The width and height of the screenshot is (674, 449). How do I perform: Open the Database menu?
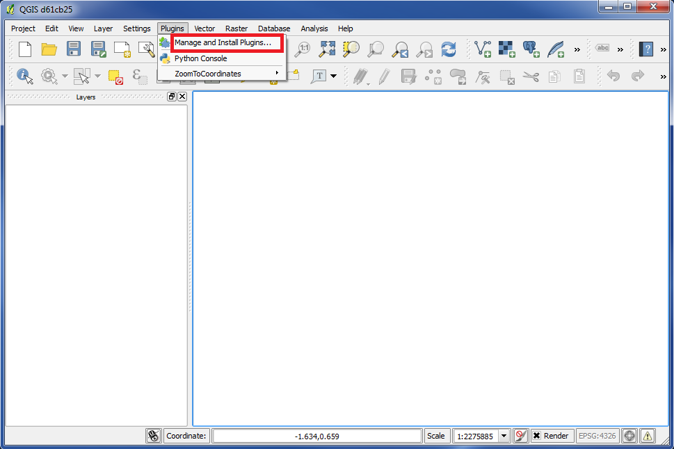(x=274, y=28)
